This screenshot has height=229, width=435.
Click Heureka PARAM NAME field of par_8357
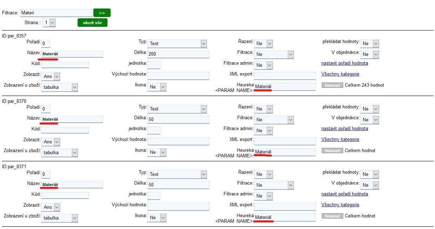(285, 87)
